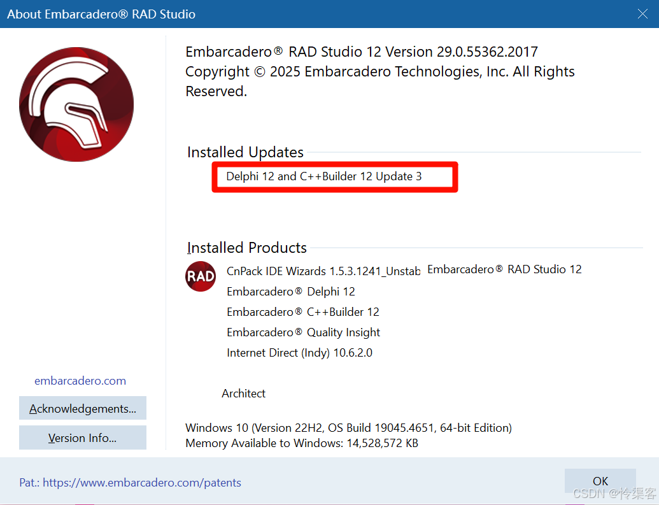Click the Memory Available to Windows line
The image size is (659, 505).
pos(302,443)
